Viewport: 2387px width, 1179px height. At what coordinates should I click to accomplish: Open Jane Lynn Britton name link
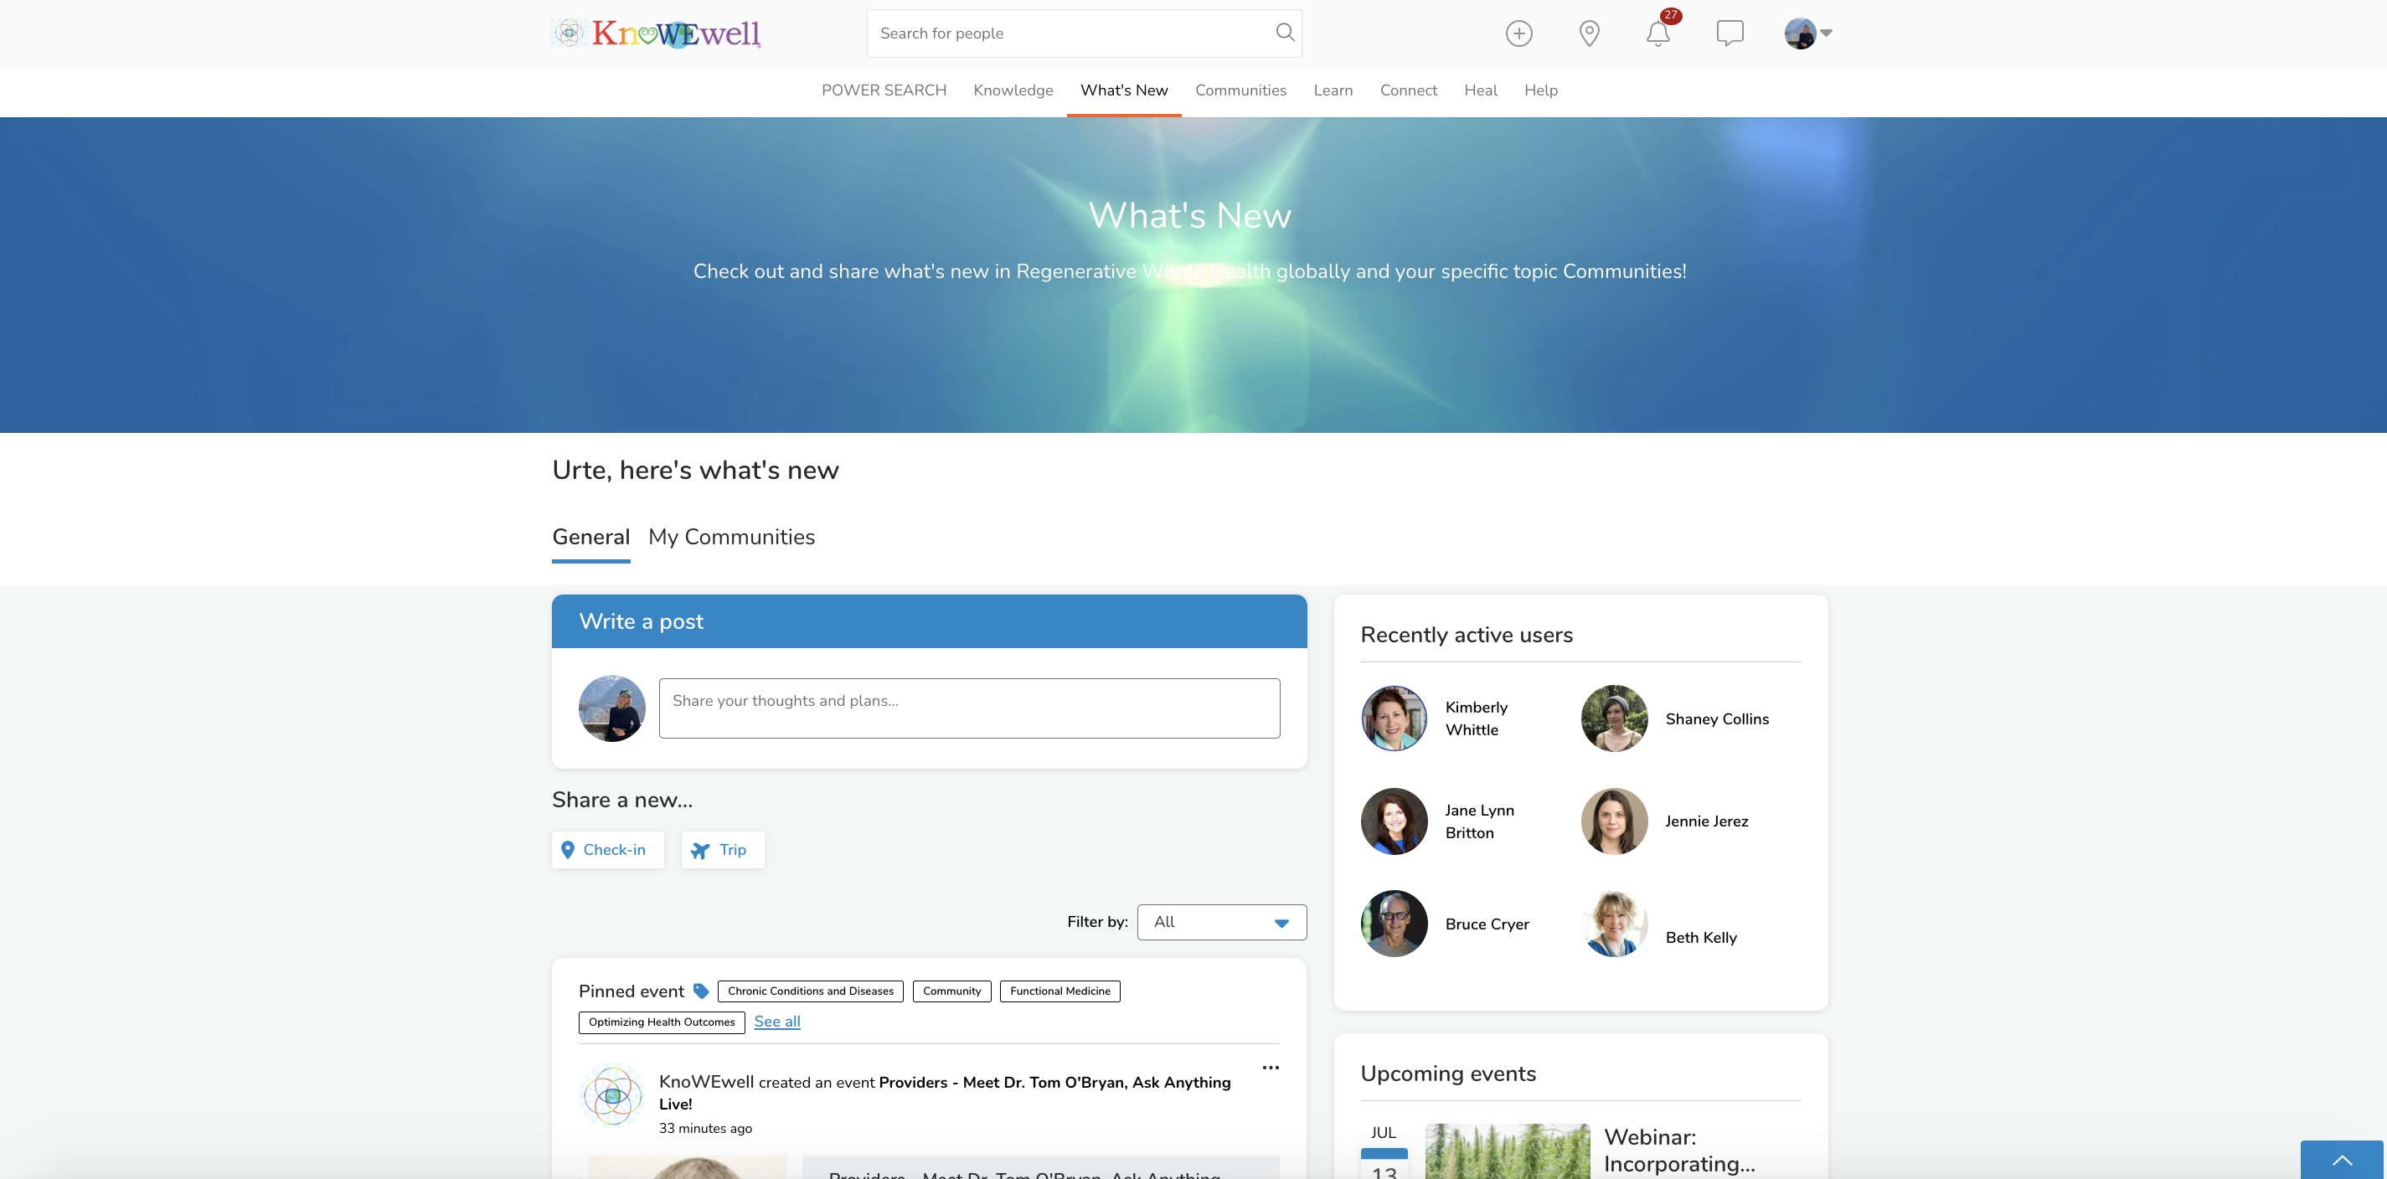1479,821
